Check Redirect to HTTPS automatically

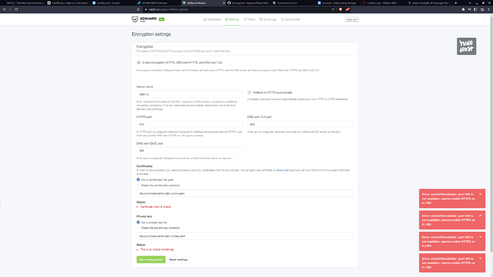coord(249,93)
